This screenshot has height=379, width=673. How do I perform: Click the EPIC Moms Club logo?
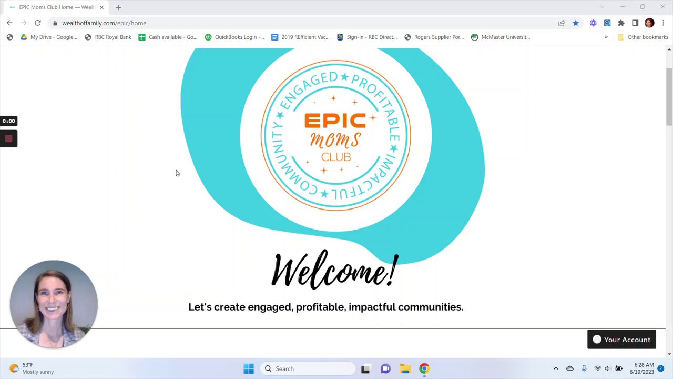click(335, 136)
